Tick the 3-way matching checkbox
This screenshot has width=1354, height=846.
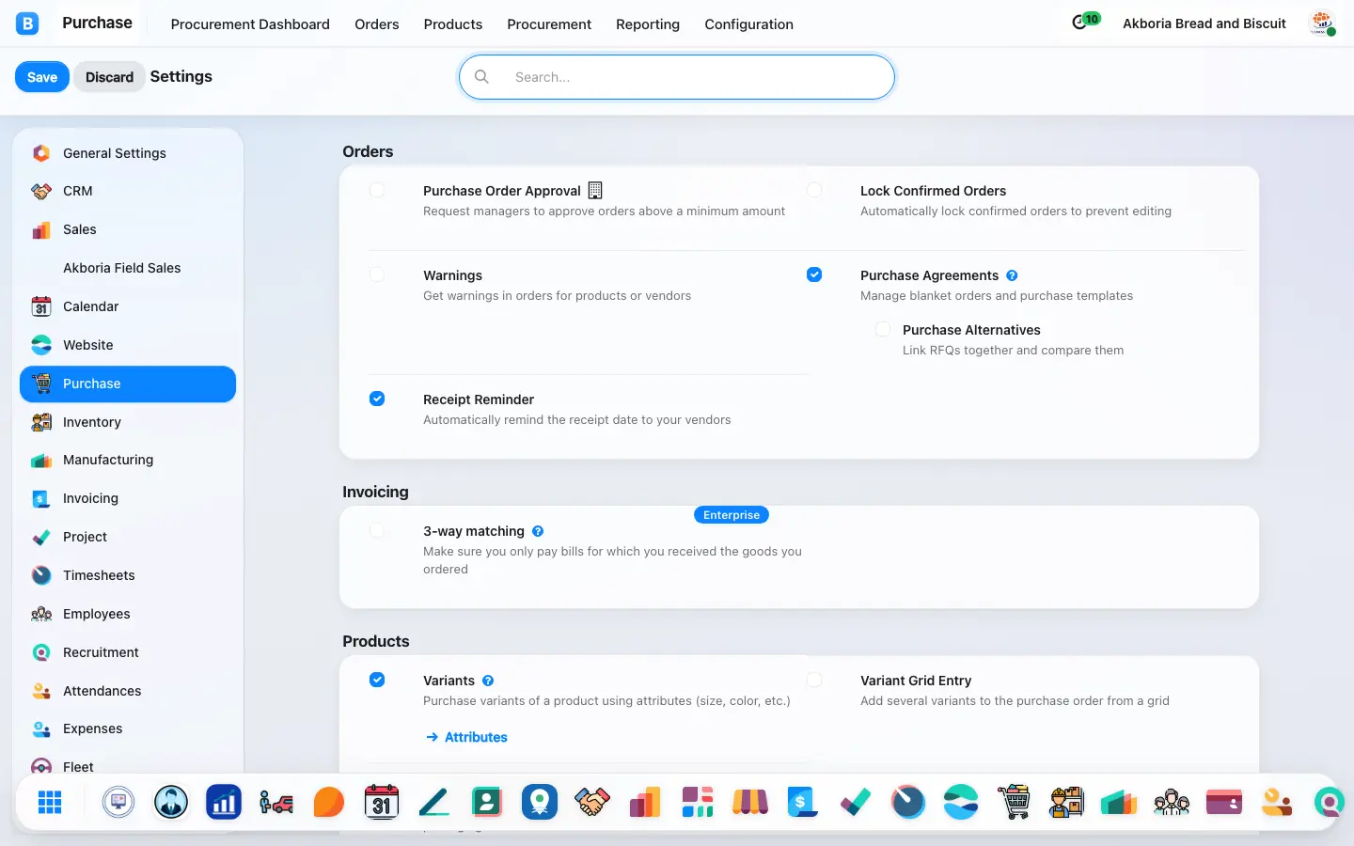click(377, 530)
